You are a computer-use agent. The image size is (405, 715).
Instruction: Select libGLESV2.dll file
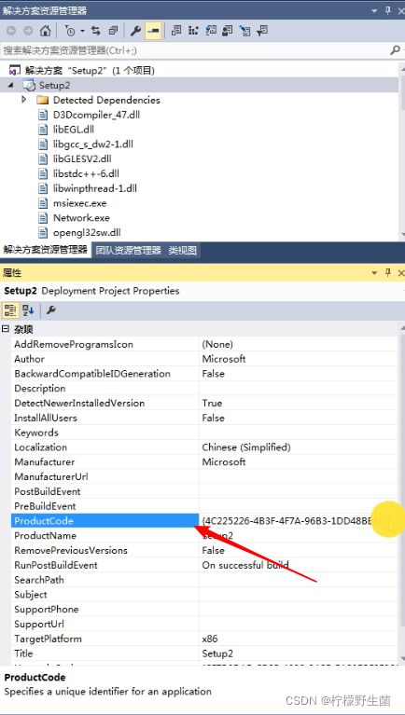tap(82, 158)
